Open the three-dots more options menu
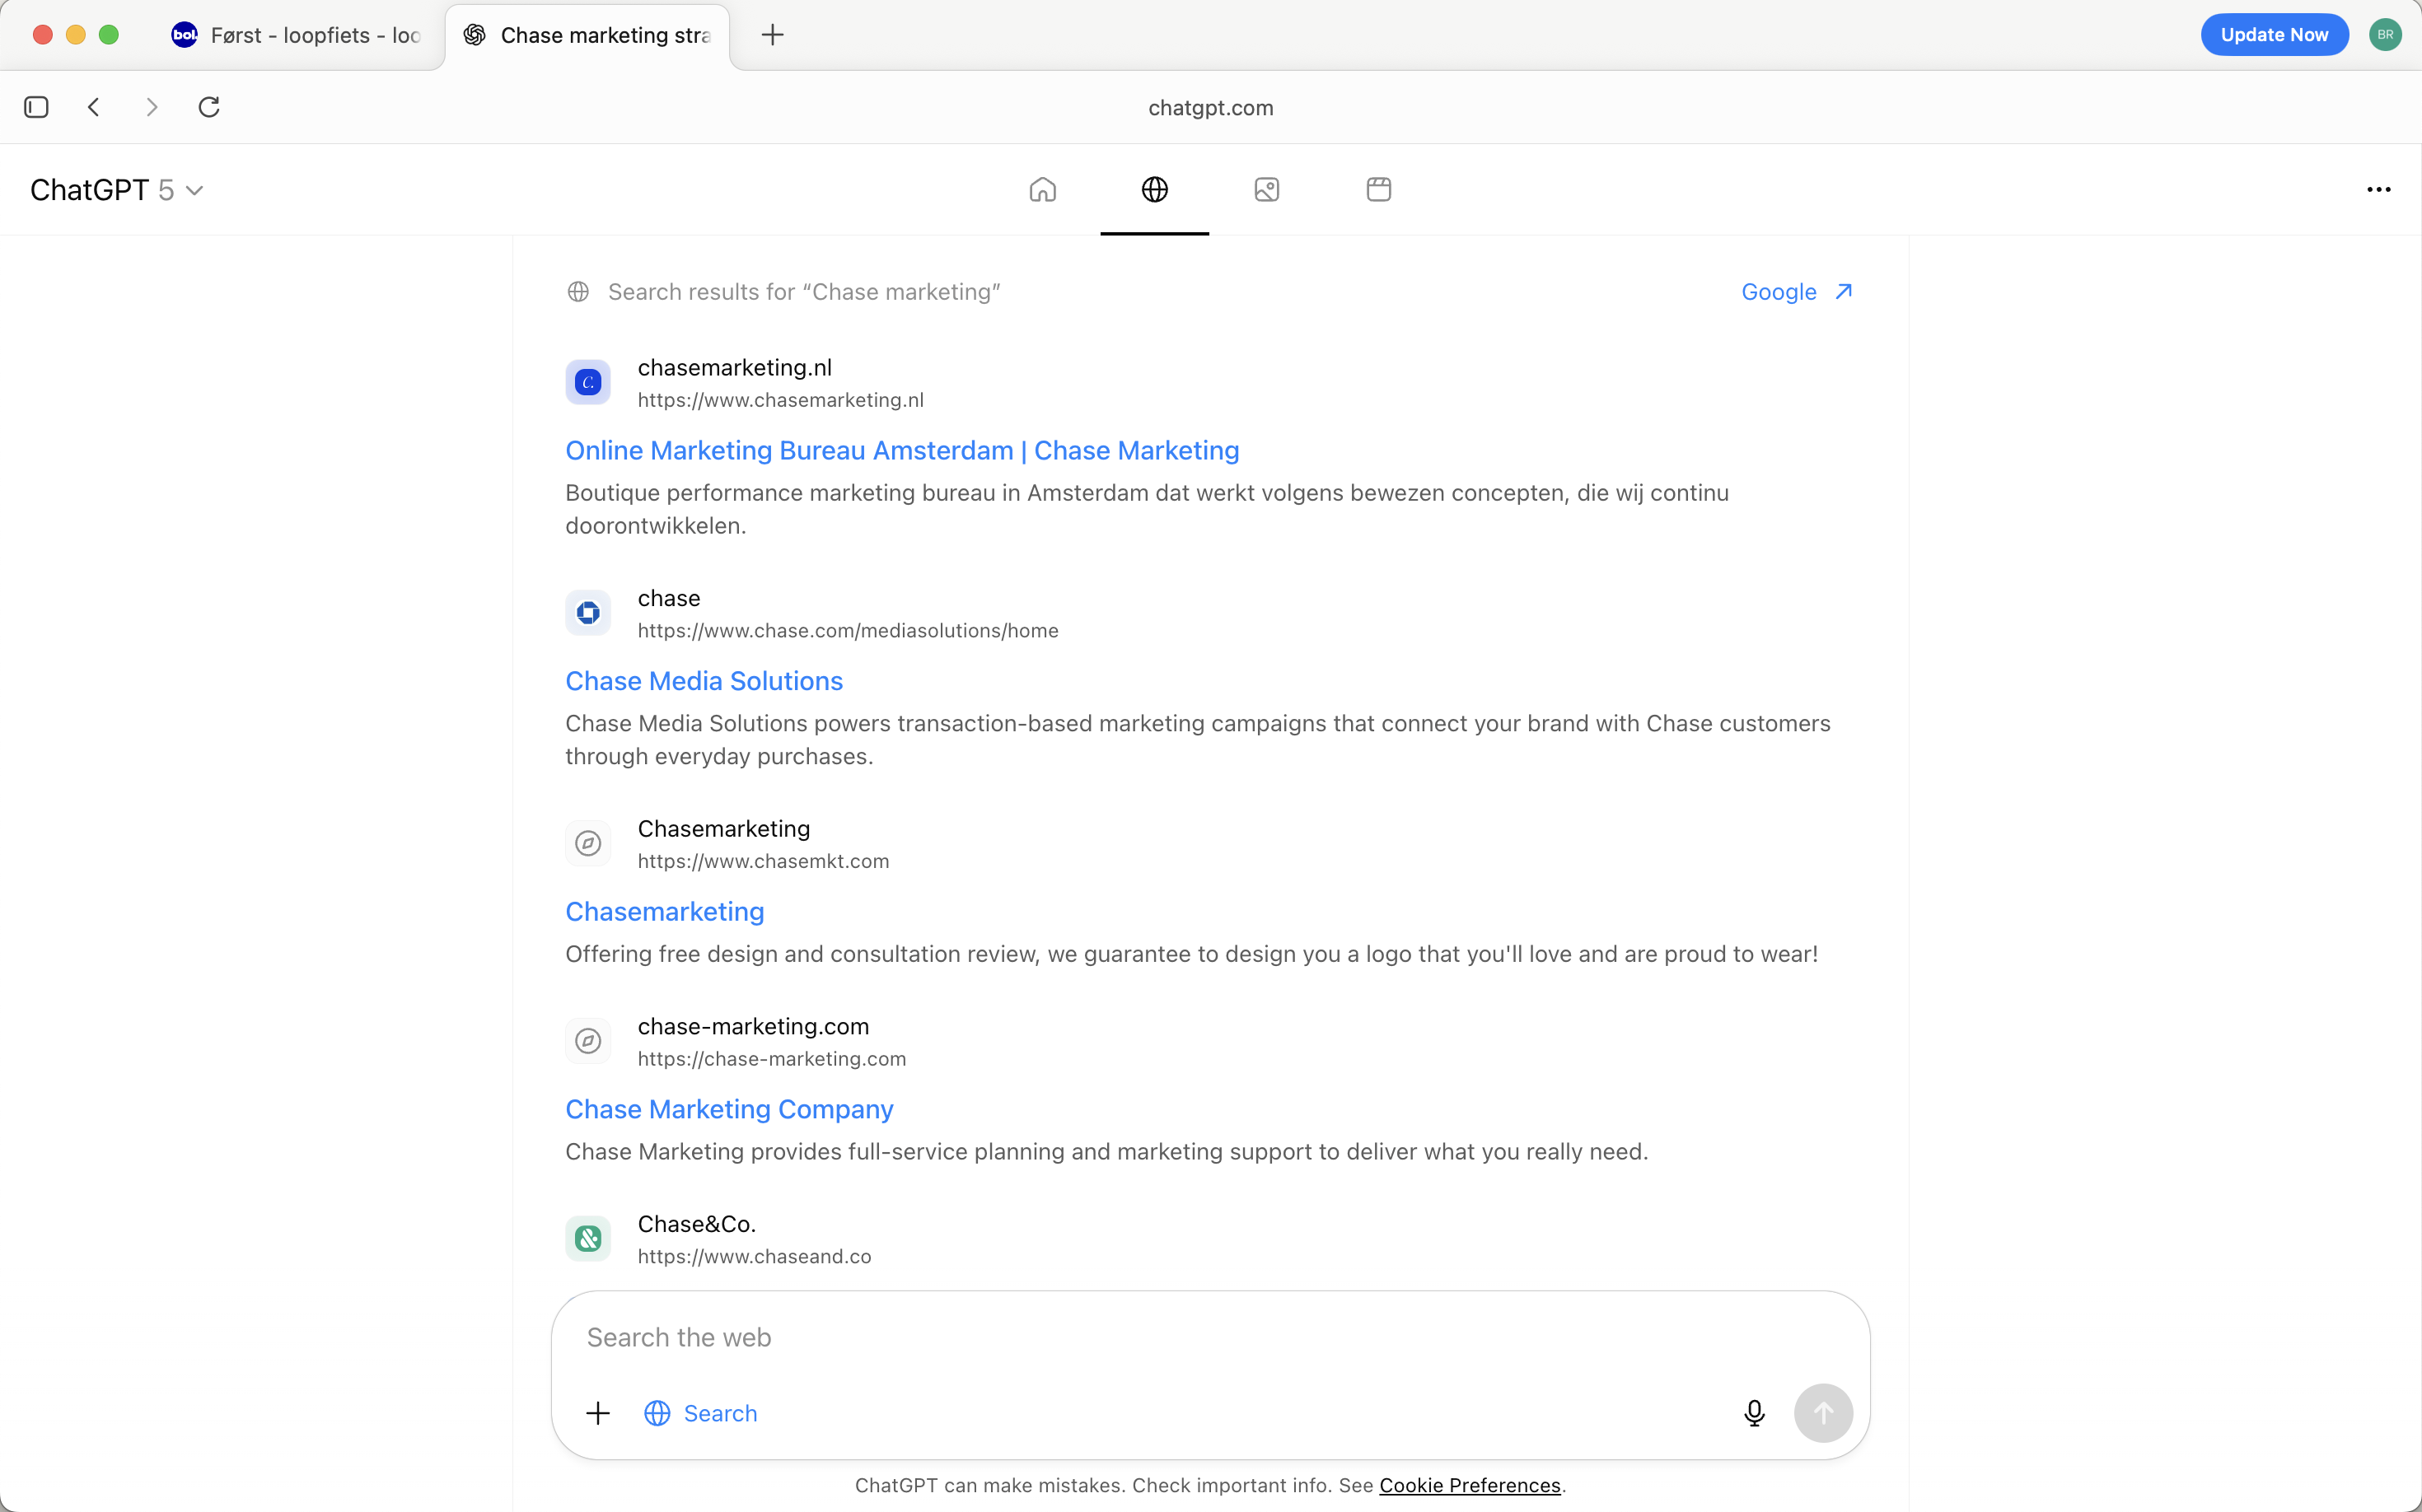 (2378, 189)
